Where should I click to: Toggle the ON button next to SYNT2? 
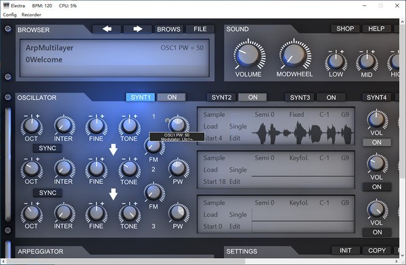[252, 97]
